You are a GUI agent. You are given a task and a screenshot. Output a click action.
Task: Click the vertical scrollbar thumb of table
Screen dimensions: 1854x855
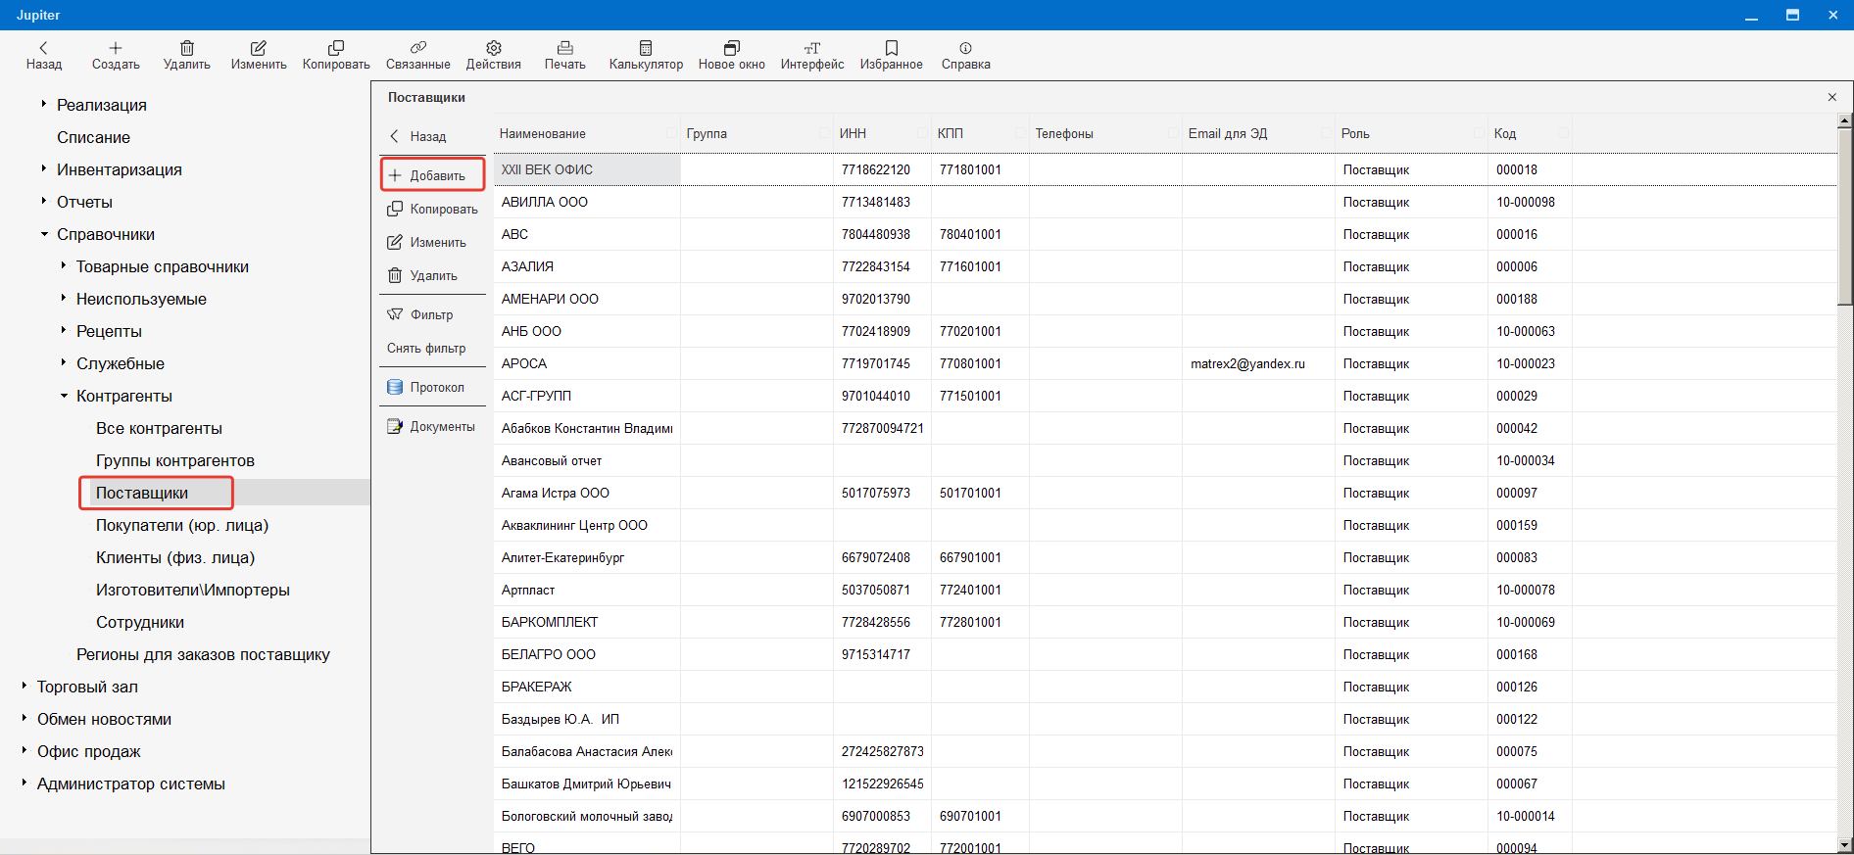pyautogui.click(x=1845, y=217)
